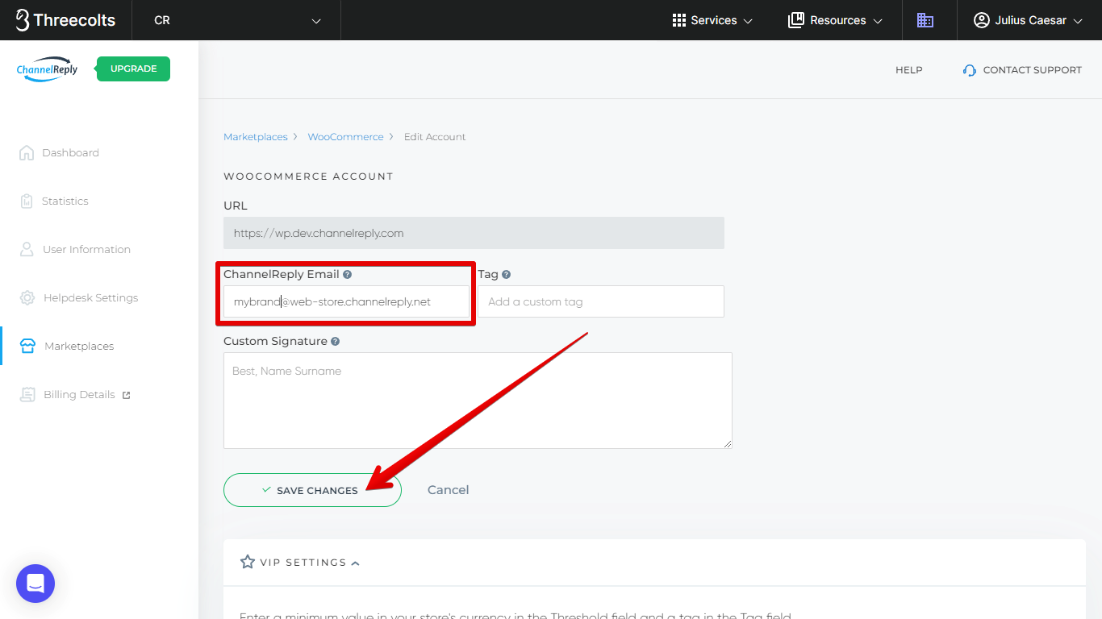Screen dimensions: 1102x619
Task: Click the Services grid icon
Action: click(x=679, y=20)
